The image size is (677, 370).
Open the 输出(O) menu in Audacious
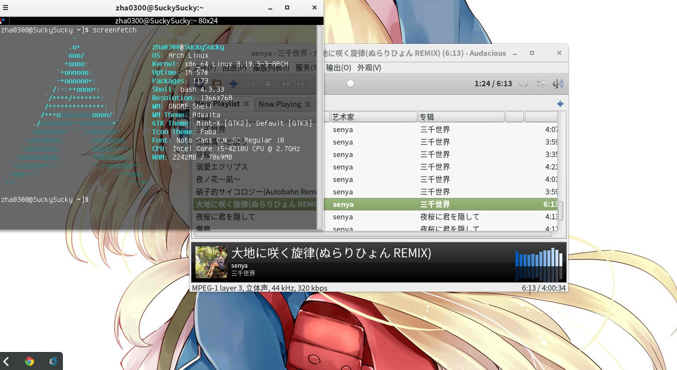338,67
